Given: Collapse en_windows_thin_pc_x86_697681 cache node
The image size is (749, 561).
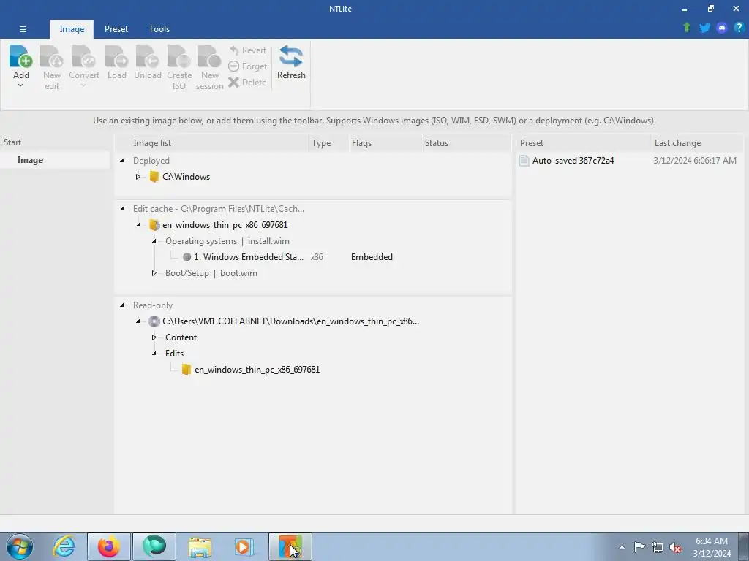Looking at the screenshot, I should point(138,225).
